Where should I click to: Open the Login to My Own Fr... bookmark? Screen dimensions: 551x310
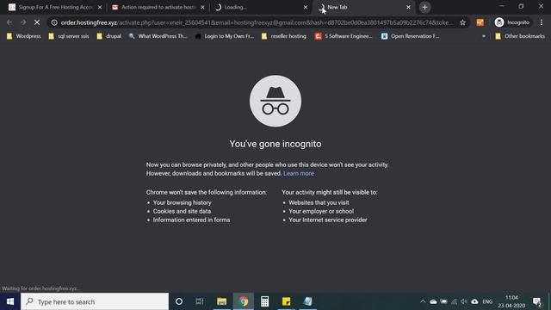[x=224, y=36]
